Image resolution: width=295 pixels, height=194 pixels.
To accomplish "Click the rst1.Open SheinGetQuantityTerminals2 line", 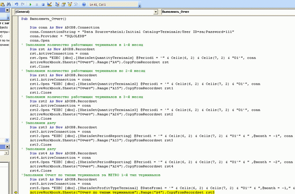I will point(145,84).
